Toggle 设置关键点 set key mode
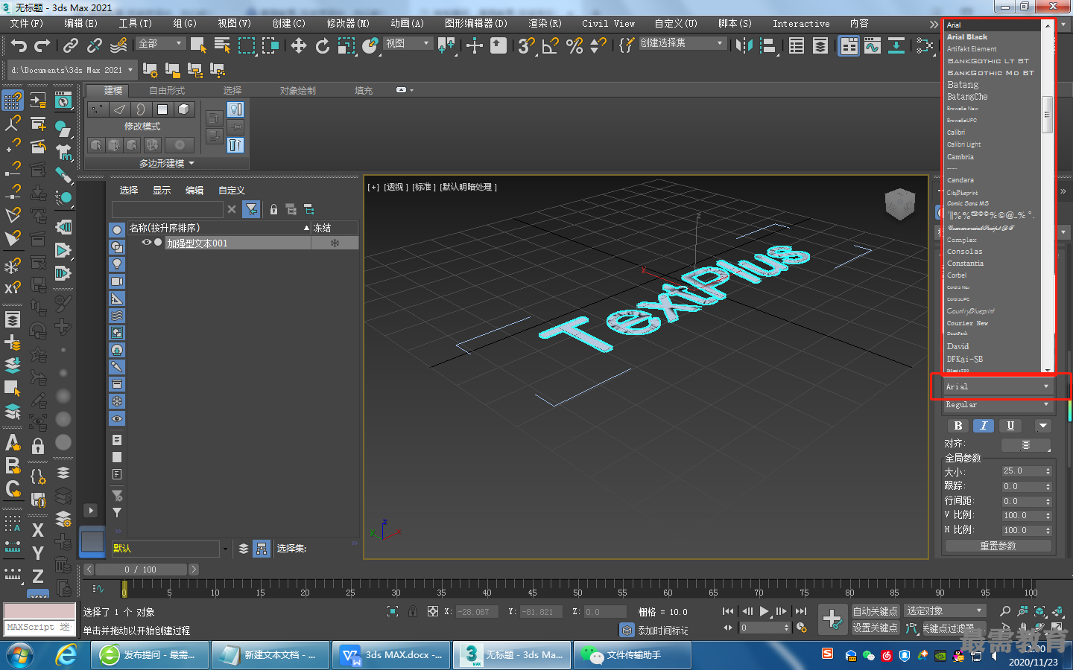 (876, 628)
